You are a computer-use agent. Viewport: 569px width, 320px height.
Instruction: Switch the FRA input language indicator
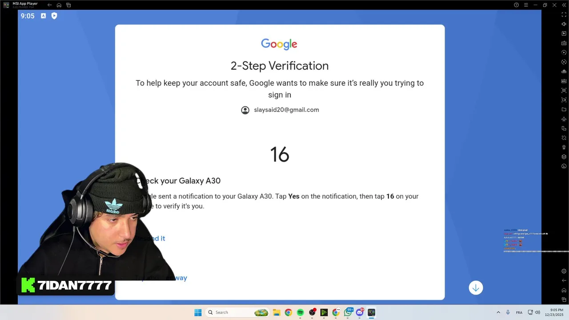(x=519, y=312)
